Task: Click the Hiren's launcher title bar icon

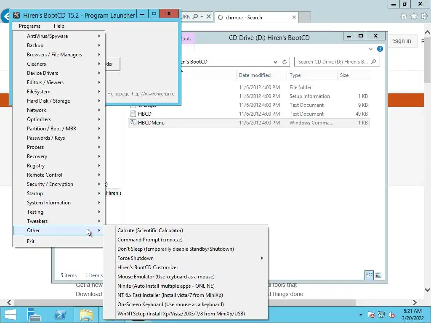Action: pyautogui.click(x=16, y=15)
